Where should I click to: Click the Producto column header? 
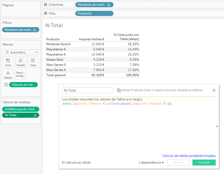[x=53, y=39]
